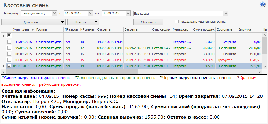Check the box for shift 18 row

click(x=9, y=42)
